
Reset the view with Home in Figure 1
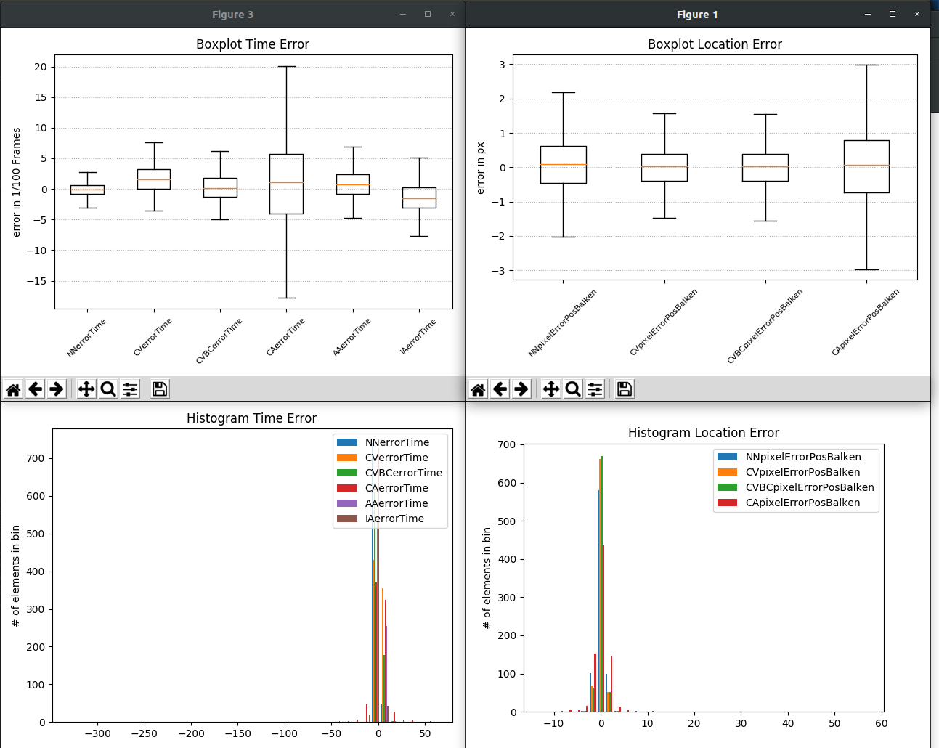[478, 389]
